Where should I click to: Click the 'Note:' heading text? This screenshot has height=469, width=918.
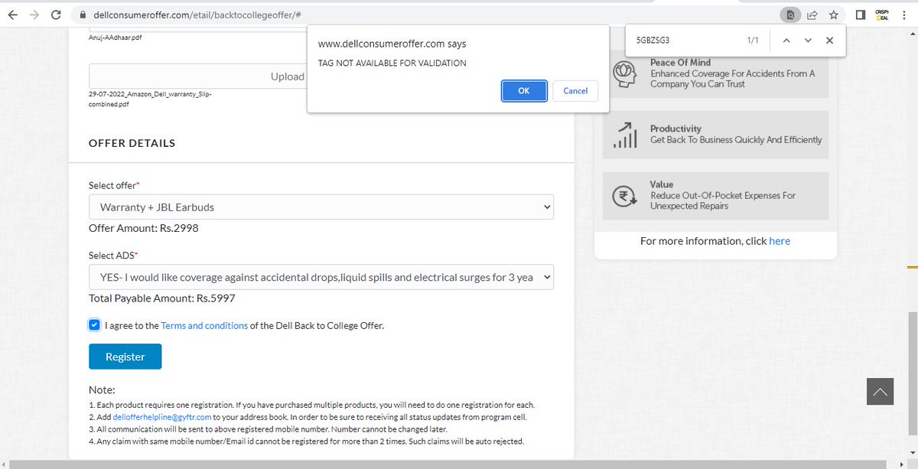(102, 390)
